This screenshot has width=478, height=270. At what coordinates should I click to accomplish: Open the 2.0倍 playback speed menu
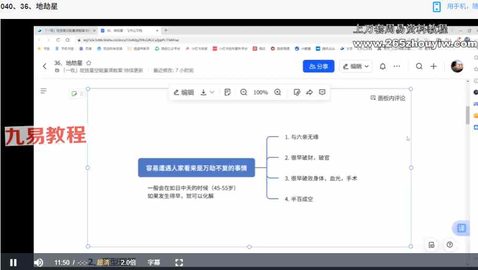(x=128, y=262)
